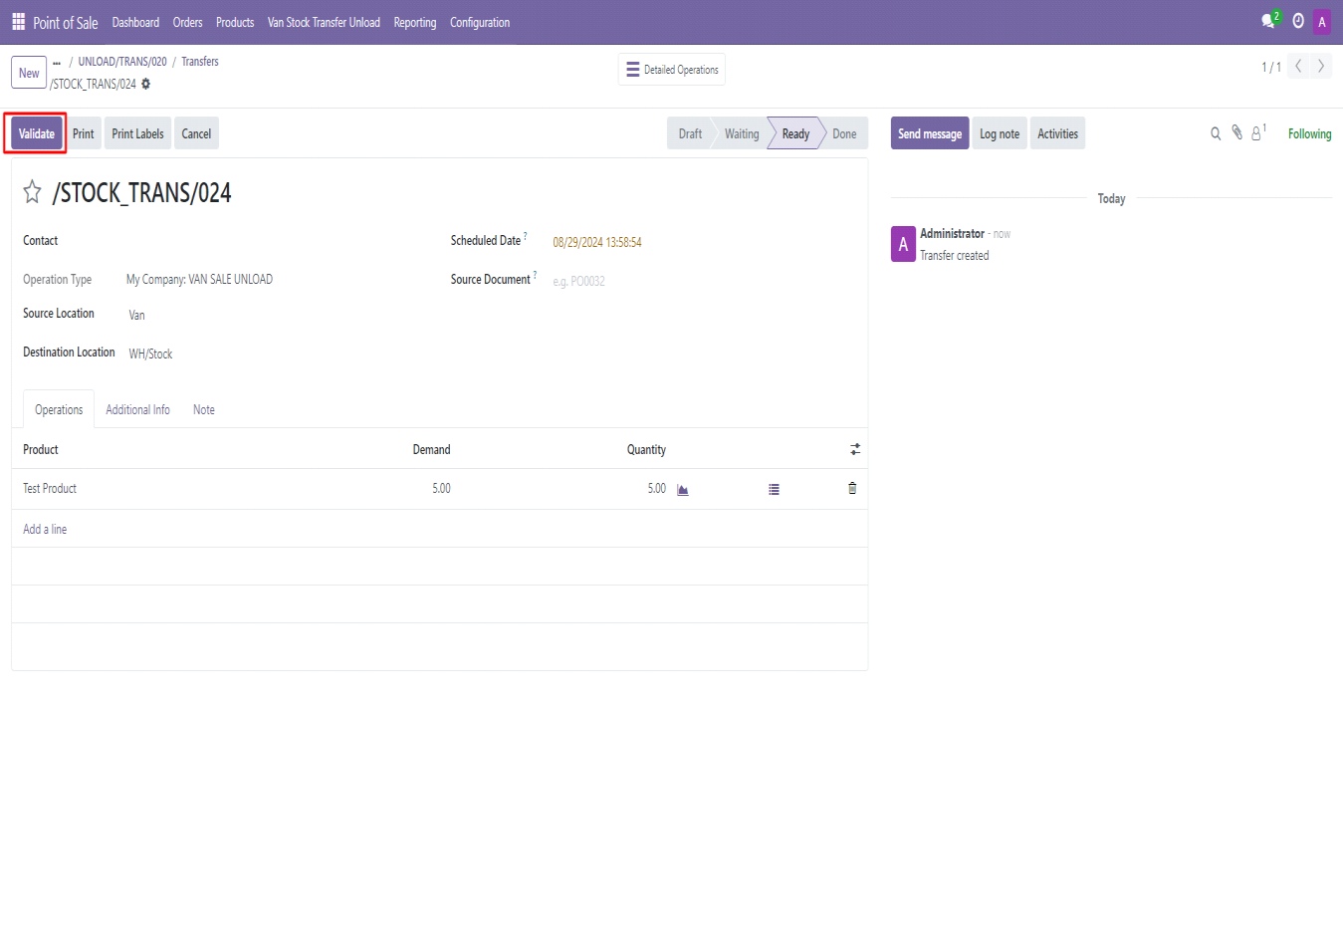Validate the stock transfer
Image resolution: width=1343 pixels, height=941 pixels.
(x=37, y=133)
